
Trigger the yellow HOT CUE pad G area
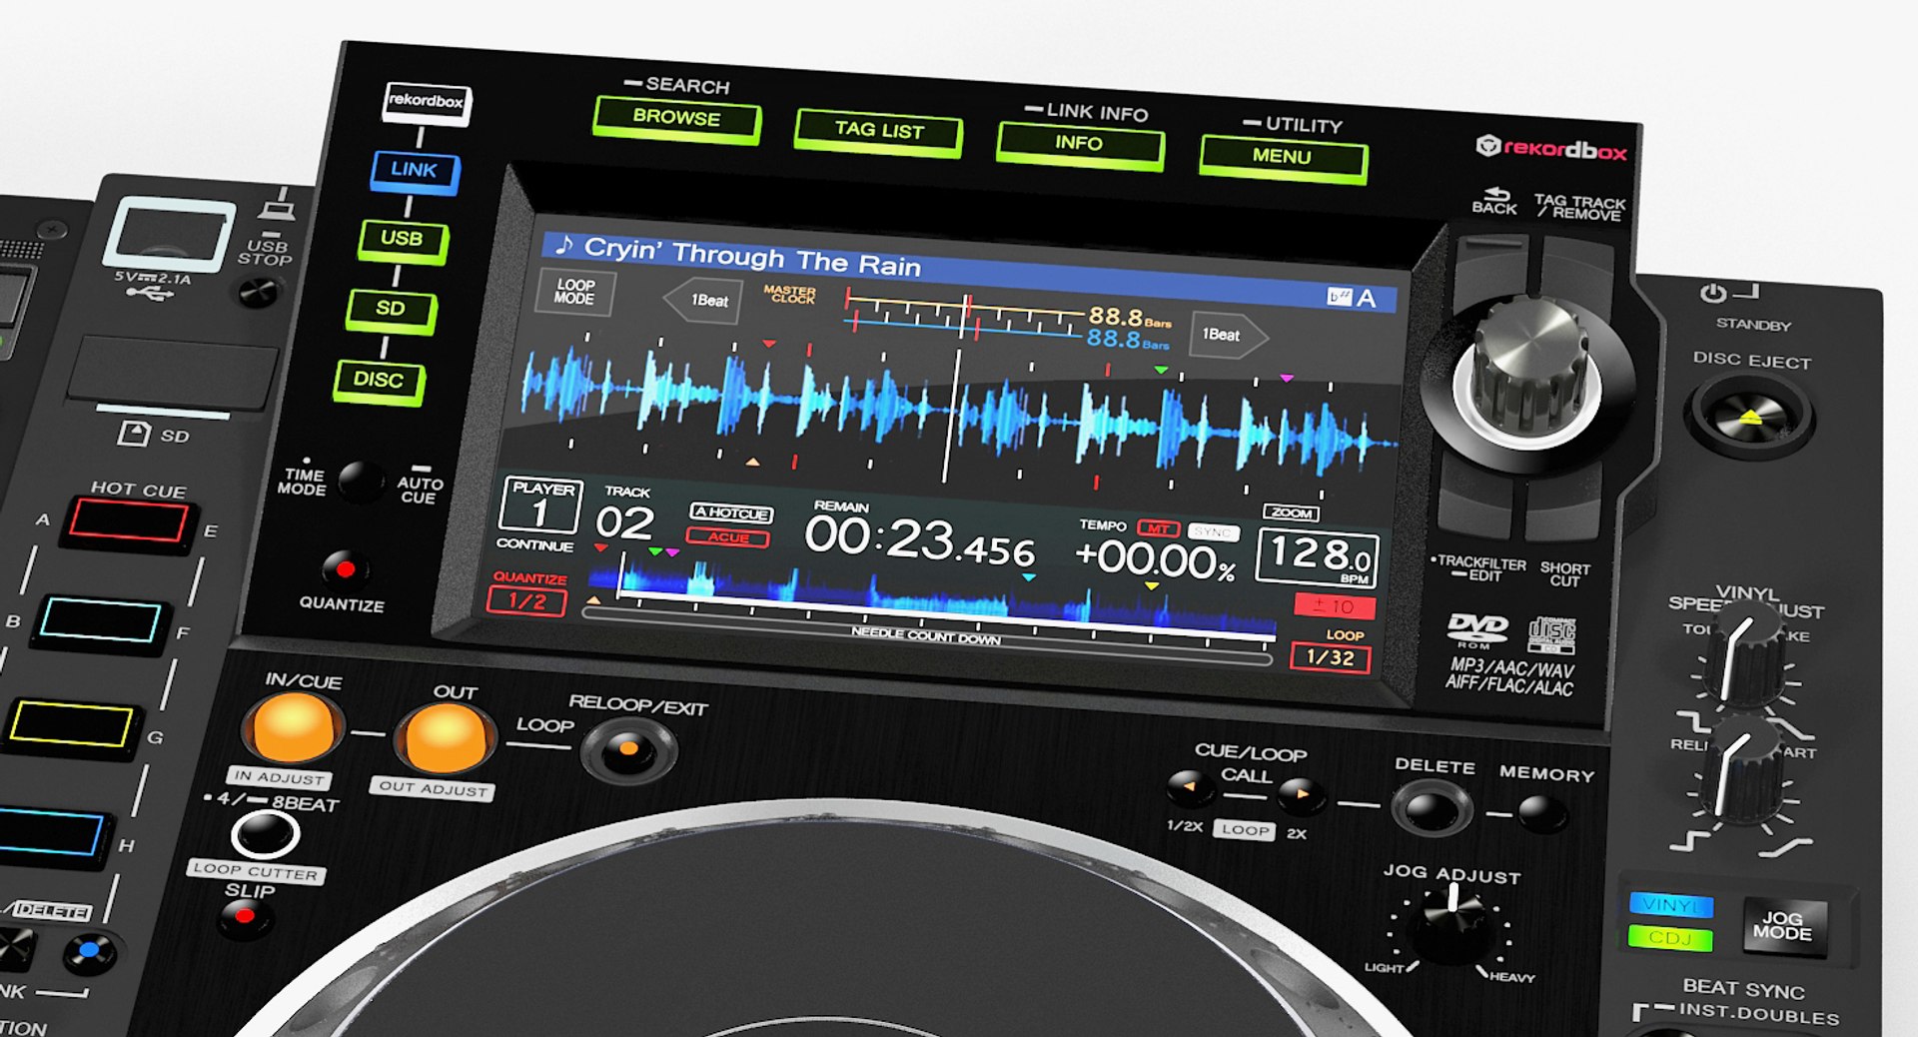coord(72,726)
